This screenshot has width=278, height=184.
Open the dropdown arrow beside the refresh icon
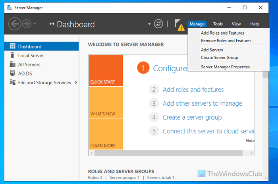(x=150, y=24)
